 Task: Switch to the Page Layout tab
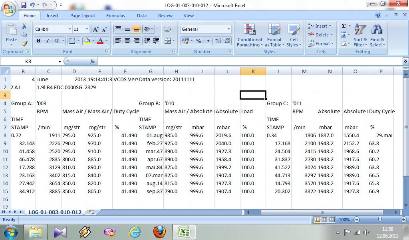[x=82, y=16]
